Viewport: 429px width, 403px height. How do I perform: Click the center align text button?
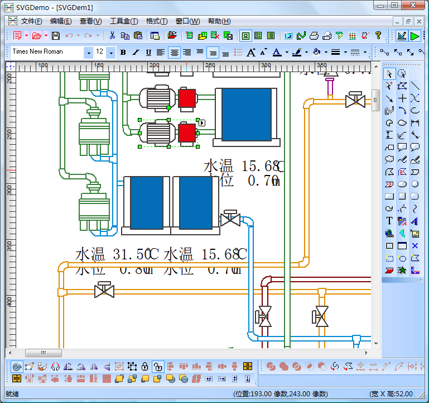(x=174, y=53)
